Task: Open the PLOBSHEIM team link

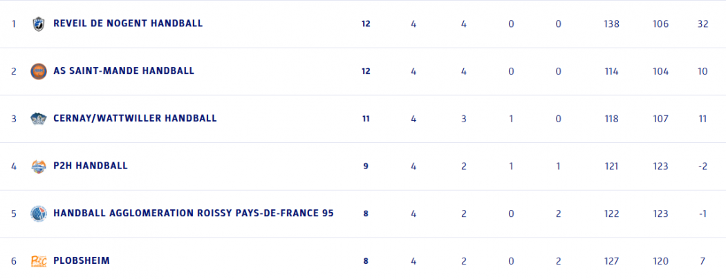Action: pos(81,261)
